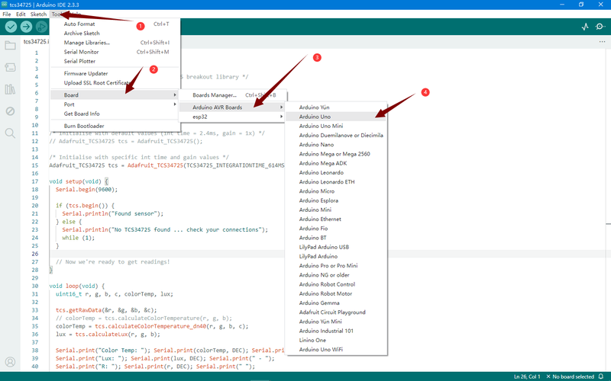The image size is (611, 381).
Task: Open the Edit menu
Action: coord(21,14)
